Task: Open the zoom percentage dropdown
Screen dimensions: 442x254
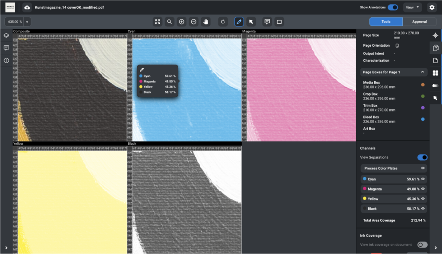Action: (27, 22)
